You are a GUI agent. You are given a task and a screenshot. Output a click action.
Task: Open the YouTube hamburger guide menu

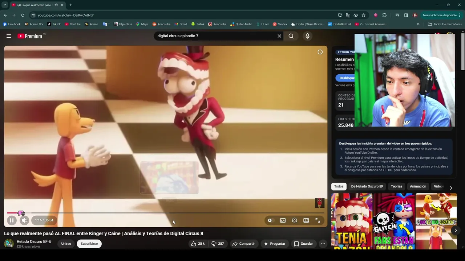click(x=9, y=36)
